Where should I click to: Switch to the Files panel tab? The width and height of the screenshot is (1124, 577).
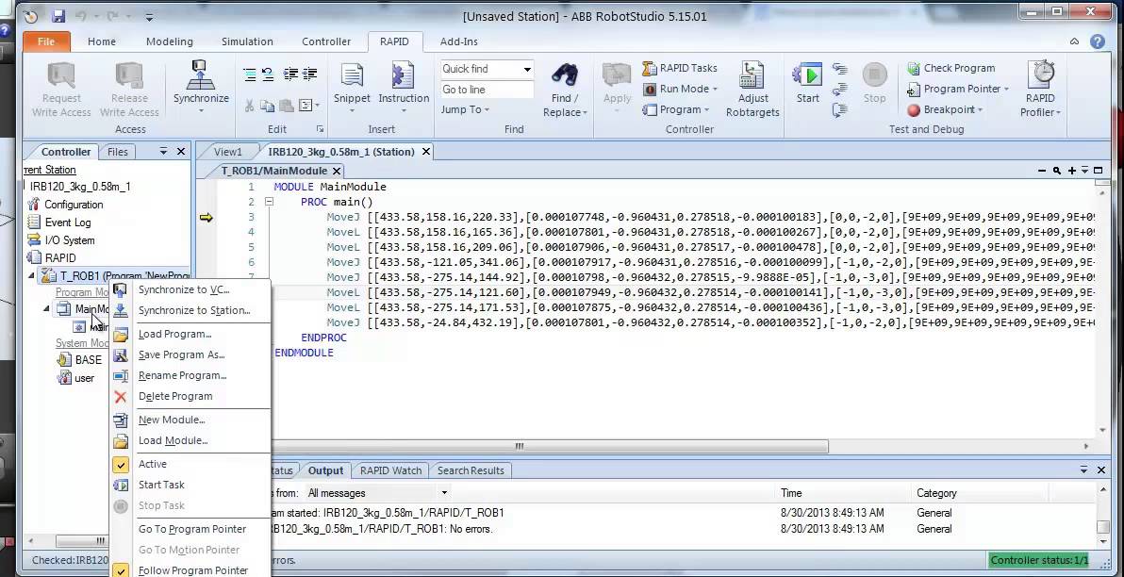tap(118, 152)
